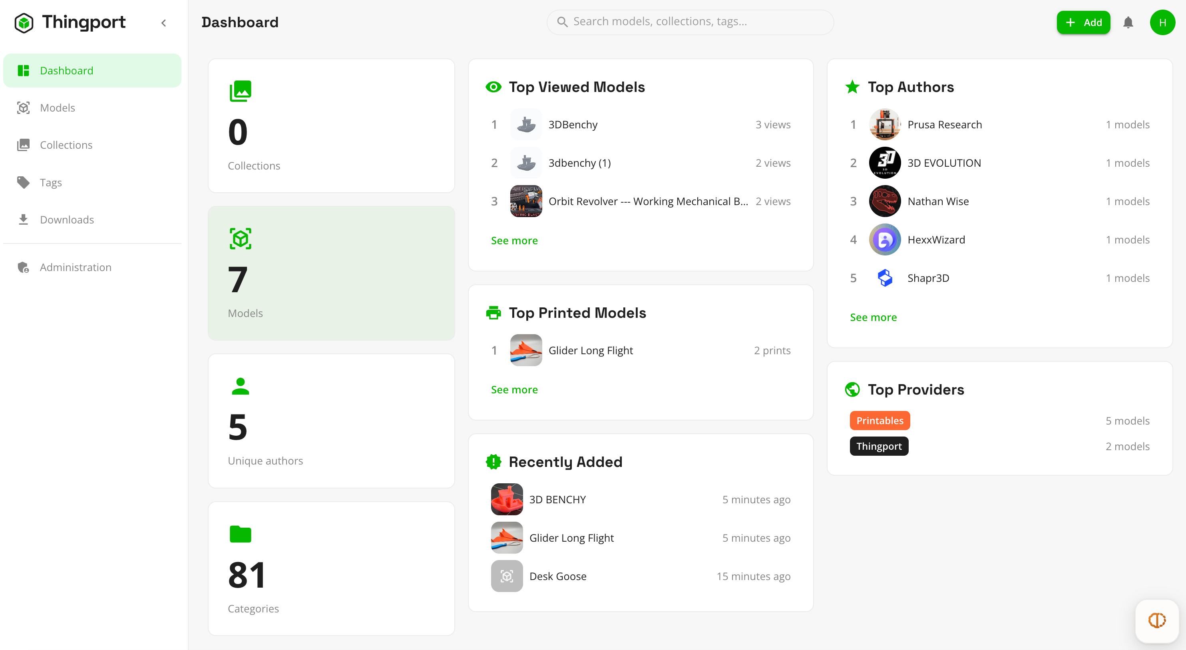The height and width of the screenshot is (650, 1186).
Task: Collapse the sidebar with the chevron
Action: coord(164,22)
